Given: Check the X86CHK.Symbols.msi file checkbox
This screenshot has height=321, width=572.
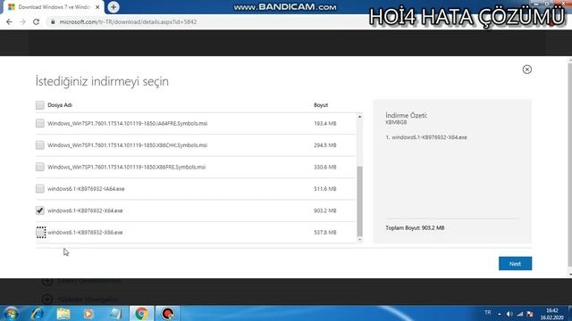Looking at the screenshot, I should tap(39, 145).
